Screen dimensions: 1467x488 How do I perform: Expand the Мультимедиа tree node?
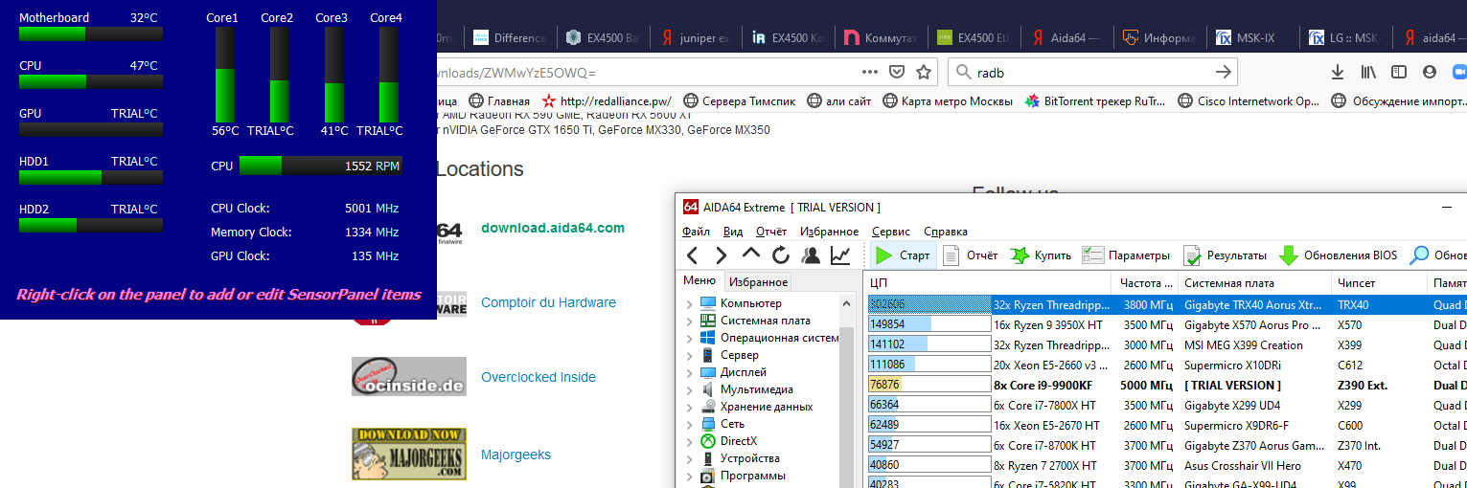point(690,389)
